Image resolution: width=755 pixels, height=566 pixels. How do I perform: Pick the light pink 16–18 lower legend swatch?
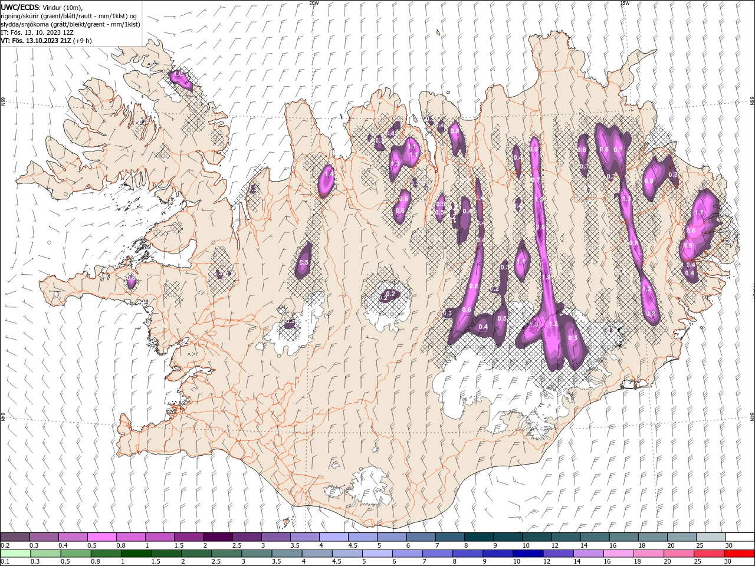tap(619, 554)
